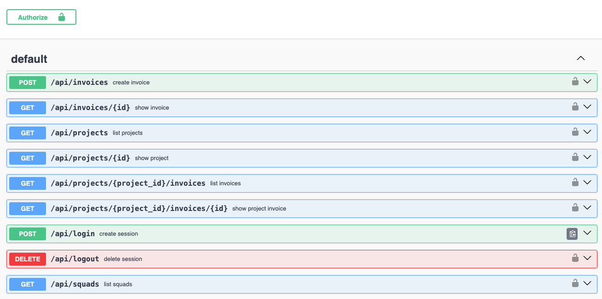Click the red DELETE method badge
The width and height of the screenshot is (602, 299).
tap(28, 259)
